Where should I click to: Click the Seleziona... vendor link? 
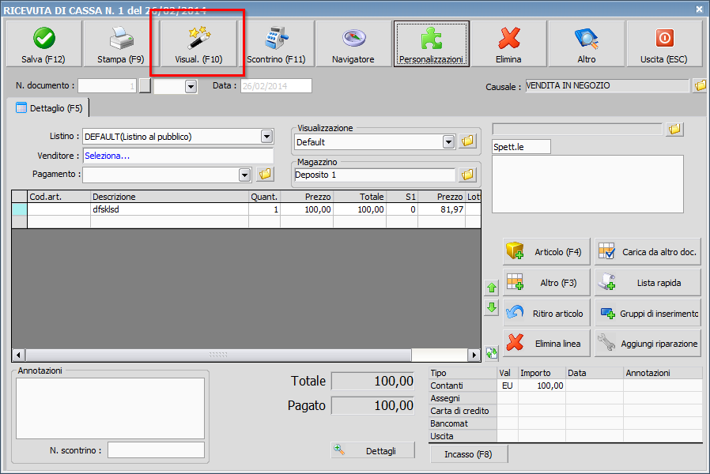[107, 156]
